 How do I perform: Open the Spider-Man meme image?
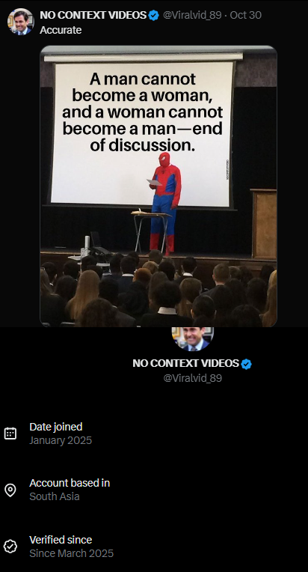(x=158, y=186)
